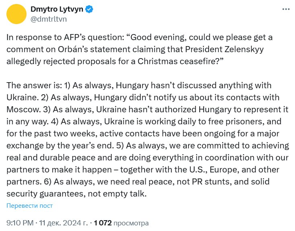Open the three-dot more options menu

(285, 9)
